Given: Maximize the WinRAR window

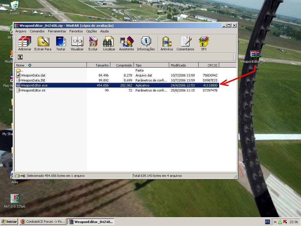Looking at the screenshot, I should click(x=229, y=26).
